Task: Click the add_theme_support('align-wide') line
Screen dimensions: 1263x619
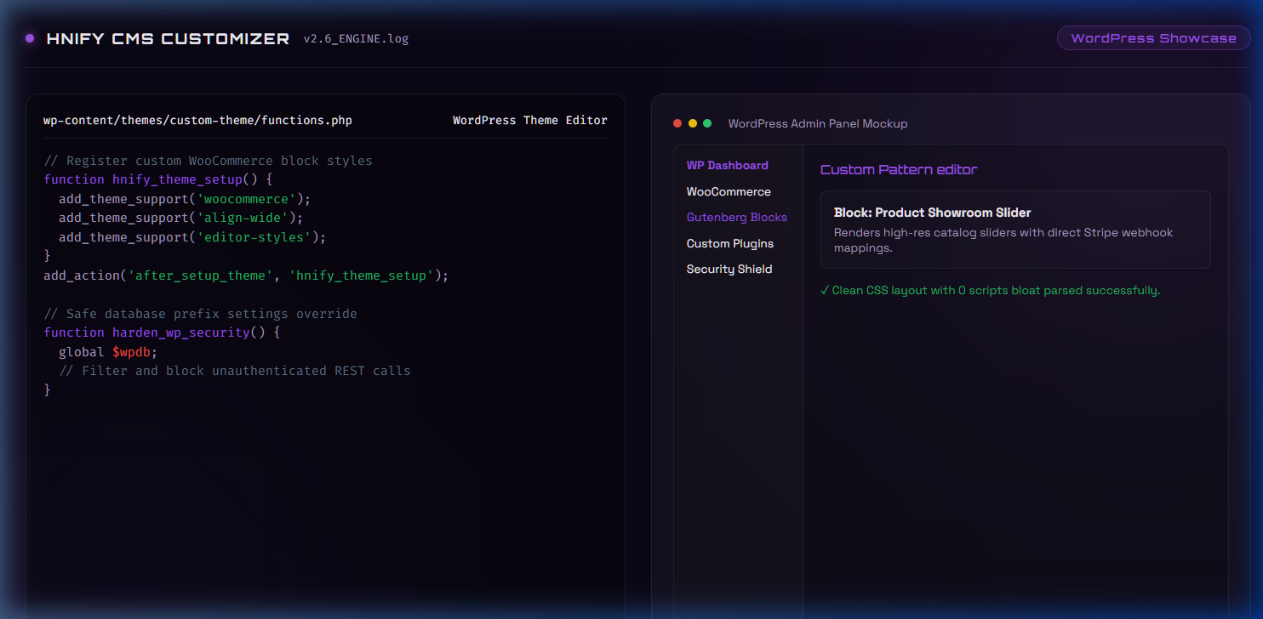Action: (x=181, y=219)
